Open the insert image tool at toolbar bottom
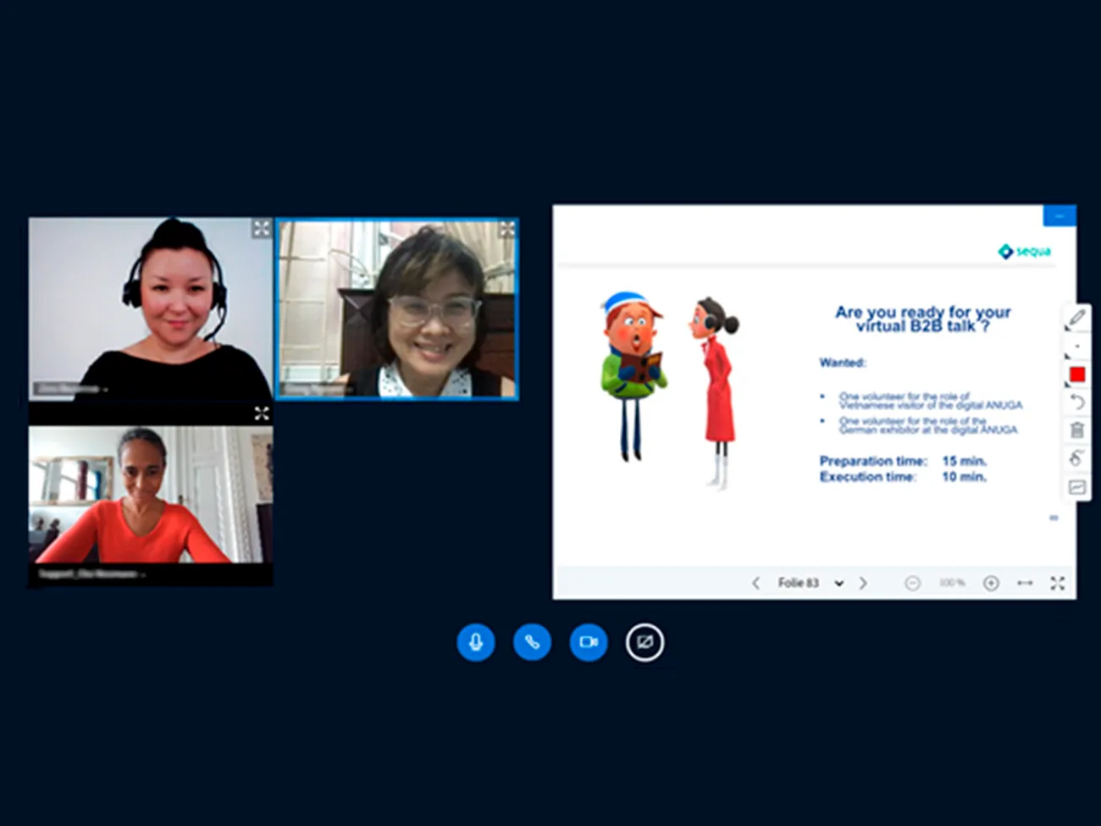Screen dimensions: 1101x826 [x=1076, y=486]
